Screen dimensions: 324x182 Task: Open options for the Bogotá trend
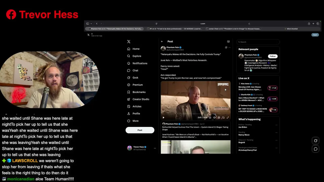point(276,140)
